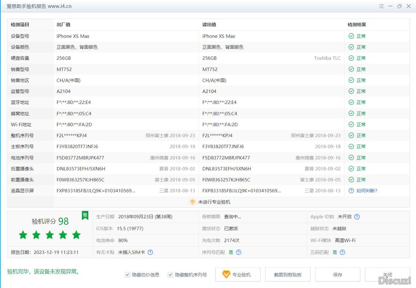Click the orange shield icon beside 未进行专业验机
The width and height of the screenshot is (416, 288).
pyautogui.click(x=192, y=202)
